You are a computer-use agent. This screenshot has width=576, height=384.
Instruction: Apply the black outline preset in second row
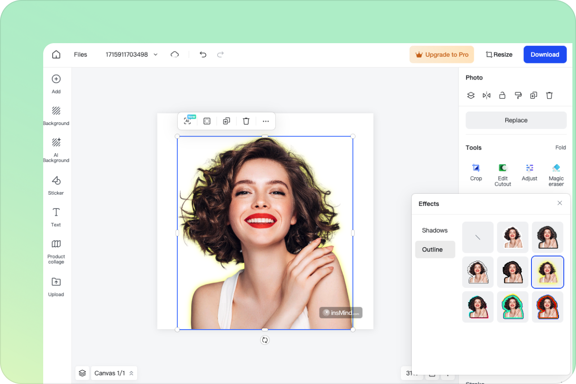pyautogui.click(x=513, y=272)
